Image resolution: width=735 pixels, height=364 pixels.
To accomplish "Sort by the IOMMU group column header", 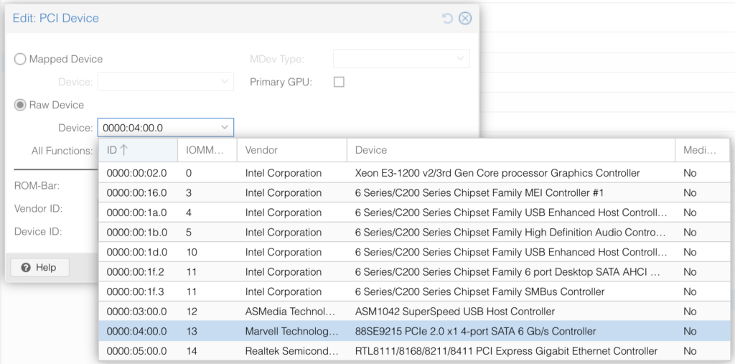I will click(x=207, y=150).
